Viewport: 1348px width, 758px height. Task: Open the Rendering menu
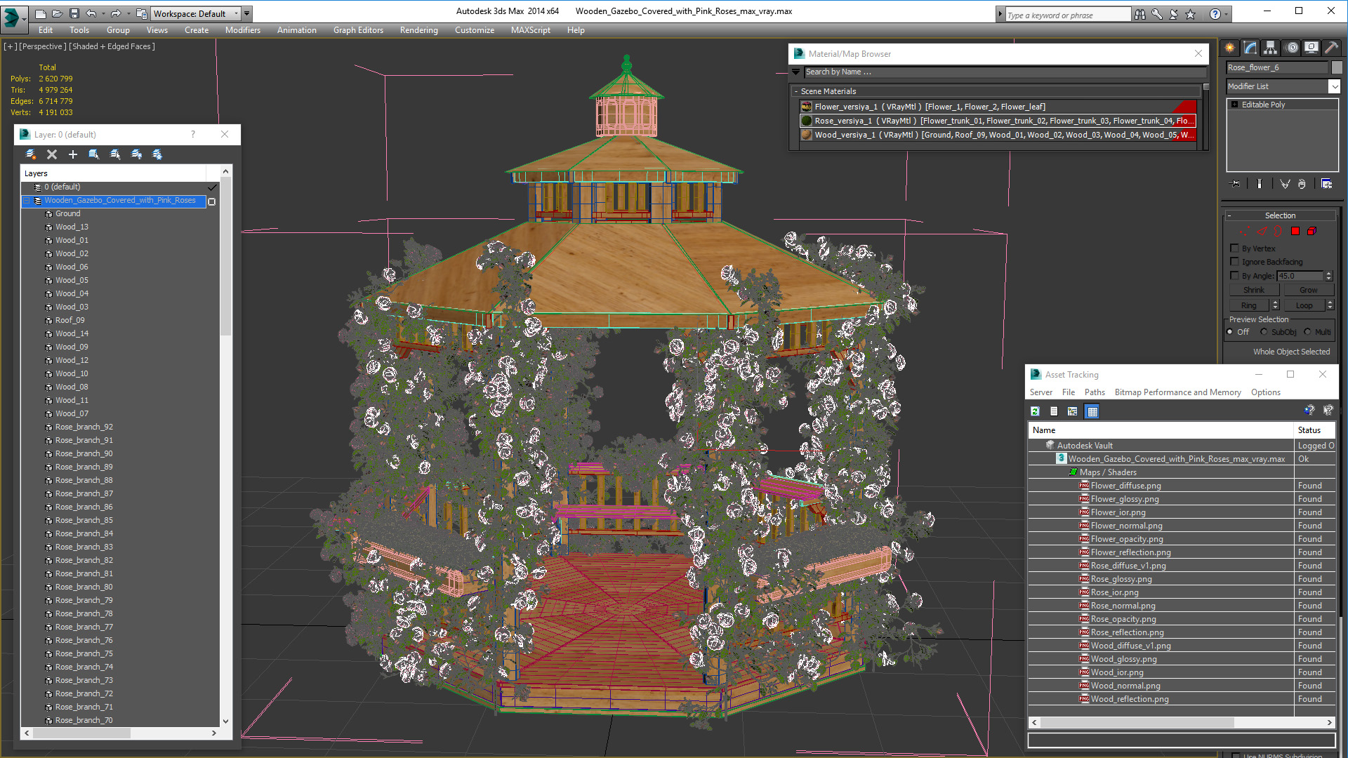[x=418, y=30]
